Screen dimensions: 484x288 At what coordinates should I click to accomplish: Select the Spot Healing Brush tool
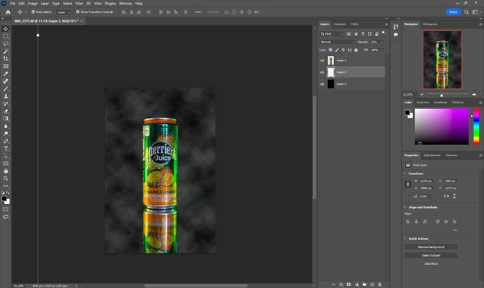6,81
